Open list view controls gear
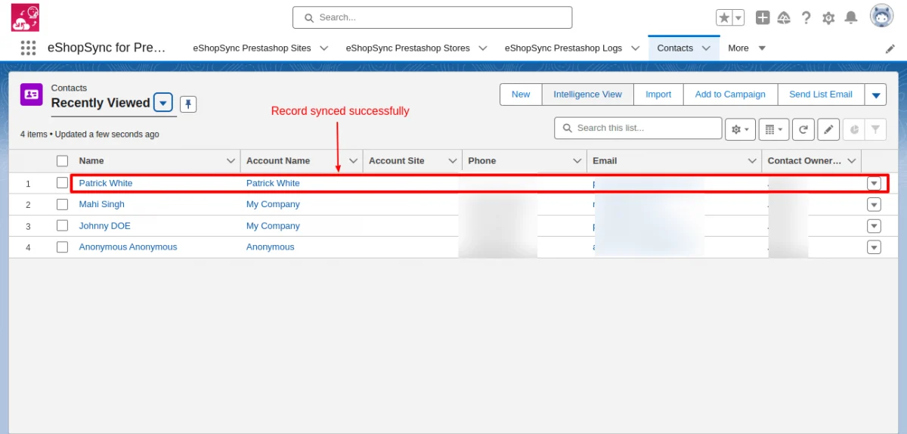This screenshot has height=434, width=907. pyautogui.click(x=741, y=129)
